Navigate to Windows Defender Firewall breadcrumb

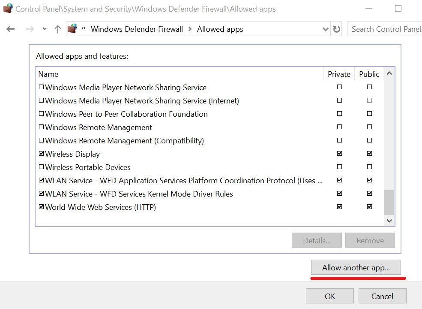(137, 29)
